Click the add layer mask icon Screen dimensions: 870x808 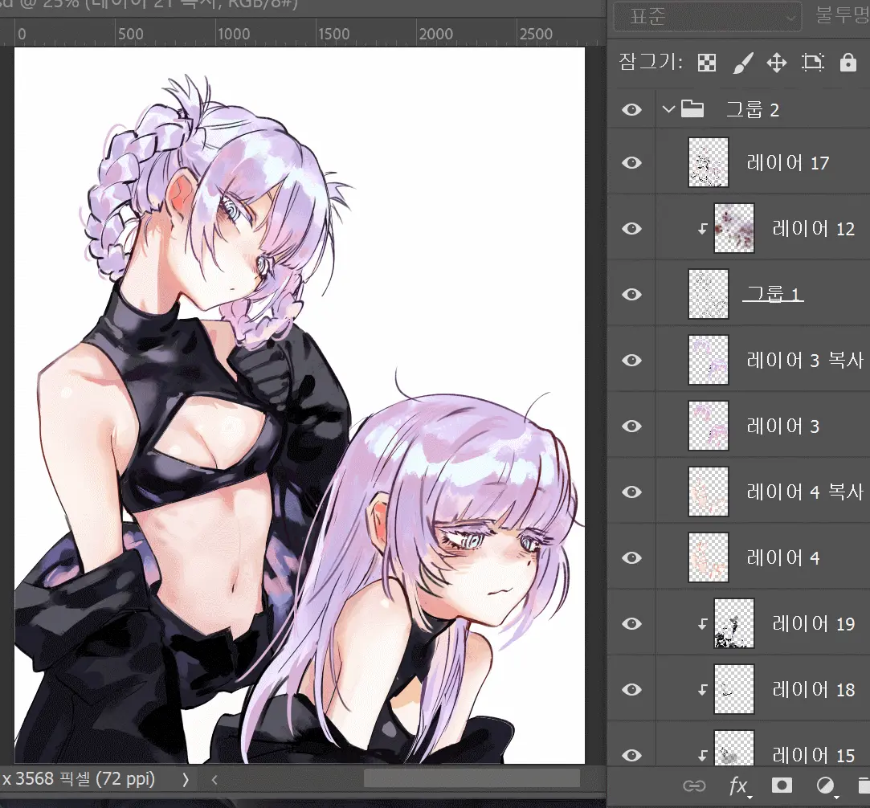click(782, 786)
